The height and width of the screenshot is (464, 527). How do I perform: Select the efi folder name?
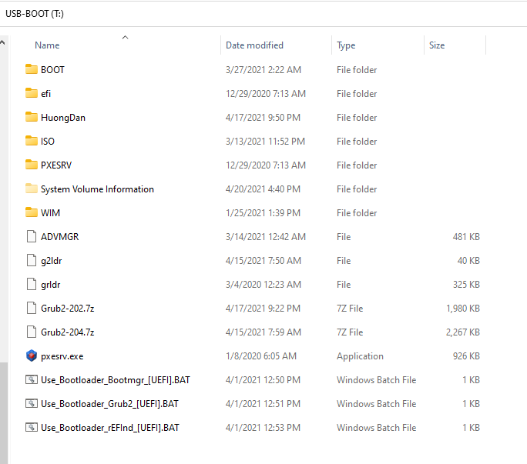45,94
